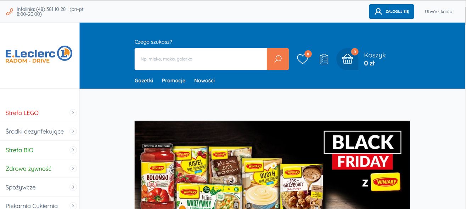The width and height of the screenshot is (466, 209).
Task: Expand the Spożywcze category arrow
Action: (x=73, y=187)
